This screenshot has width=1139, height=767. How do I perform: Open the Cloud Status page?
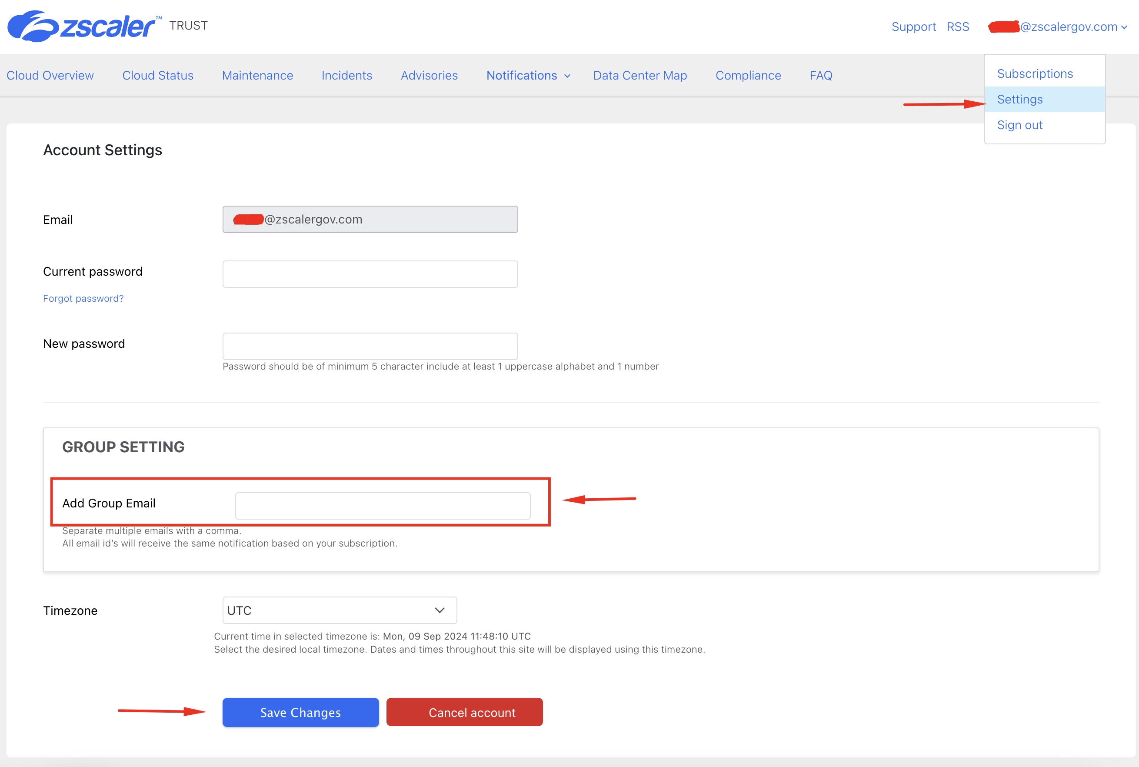(157, 75)
